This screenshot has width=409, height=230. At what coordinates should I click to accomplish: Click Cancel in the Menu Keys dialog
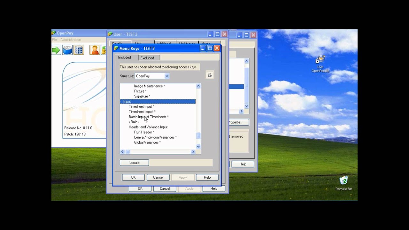click(158, 177)
